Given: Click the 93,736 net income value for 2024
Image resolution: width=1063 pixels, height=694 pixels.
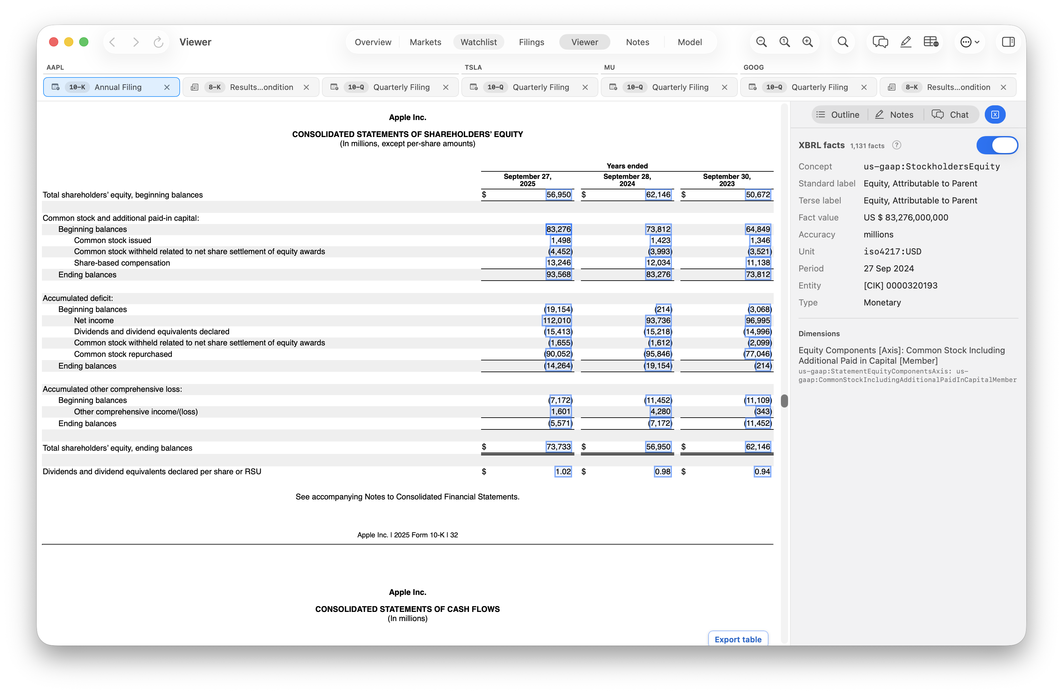Looking at the screenshot, I should click(658, 321).
